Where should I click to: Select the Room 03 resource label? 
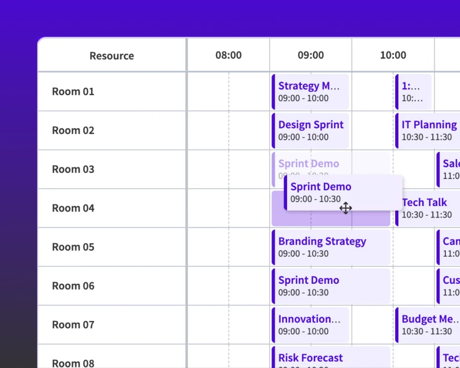pos(73,169)
